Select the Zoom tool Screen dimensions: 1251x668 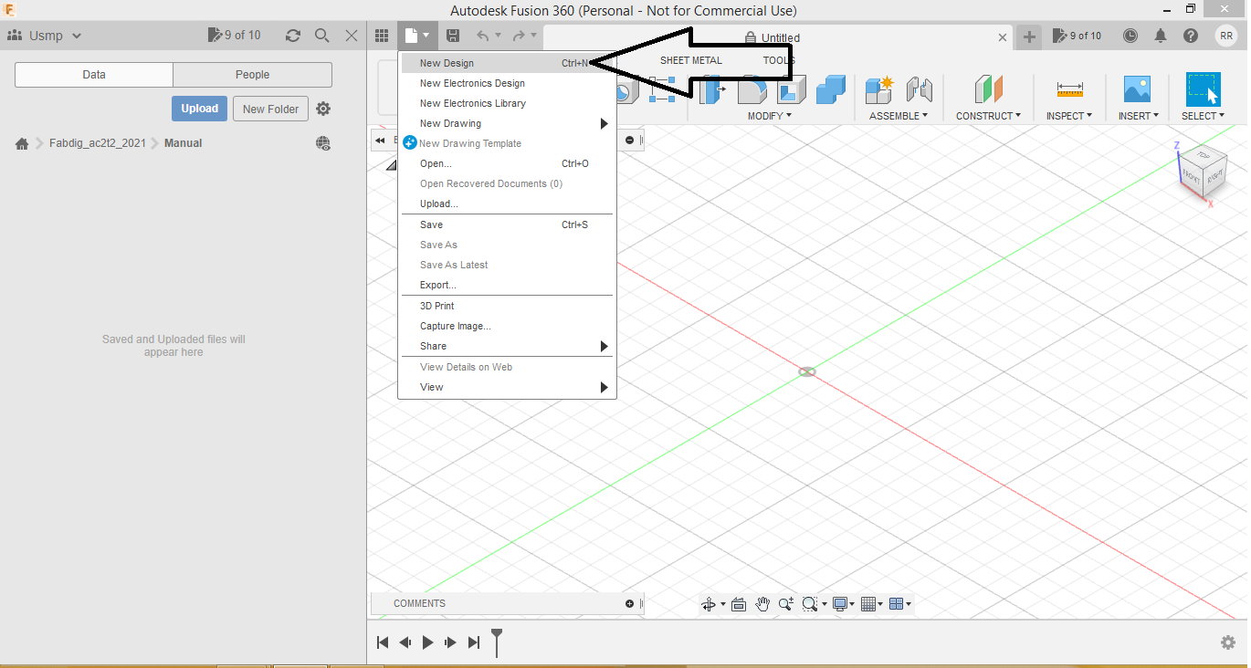click(x=786, y=604)
